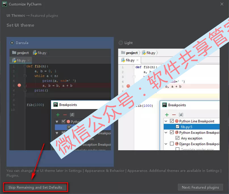Click red minus Remove icon in Darcula Breakpoints

pyautogui.click(x=65, y=115)
